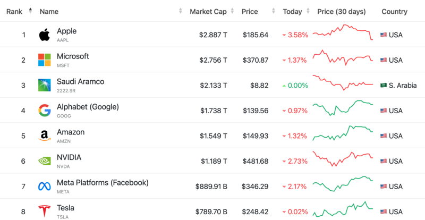Image resolution: width=425 pixels, height=220 pixels.
Task: Click the Amazon logo icon
Action: (x=44, y=136)
